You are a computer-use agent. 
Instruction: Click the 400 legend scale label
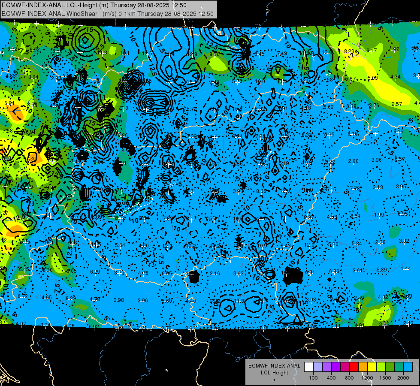click(x=331, y=378)
